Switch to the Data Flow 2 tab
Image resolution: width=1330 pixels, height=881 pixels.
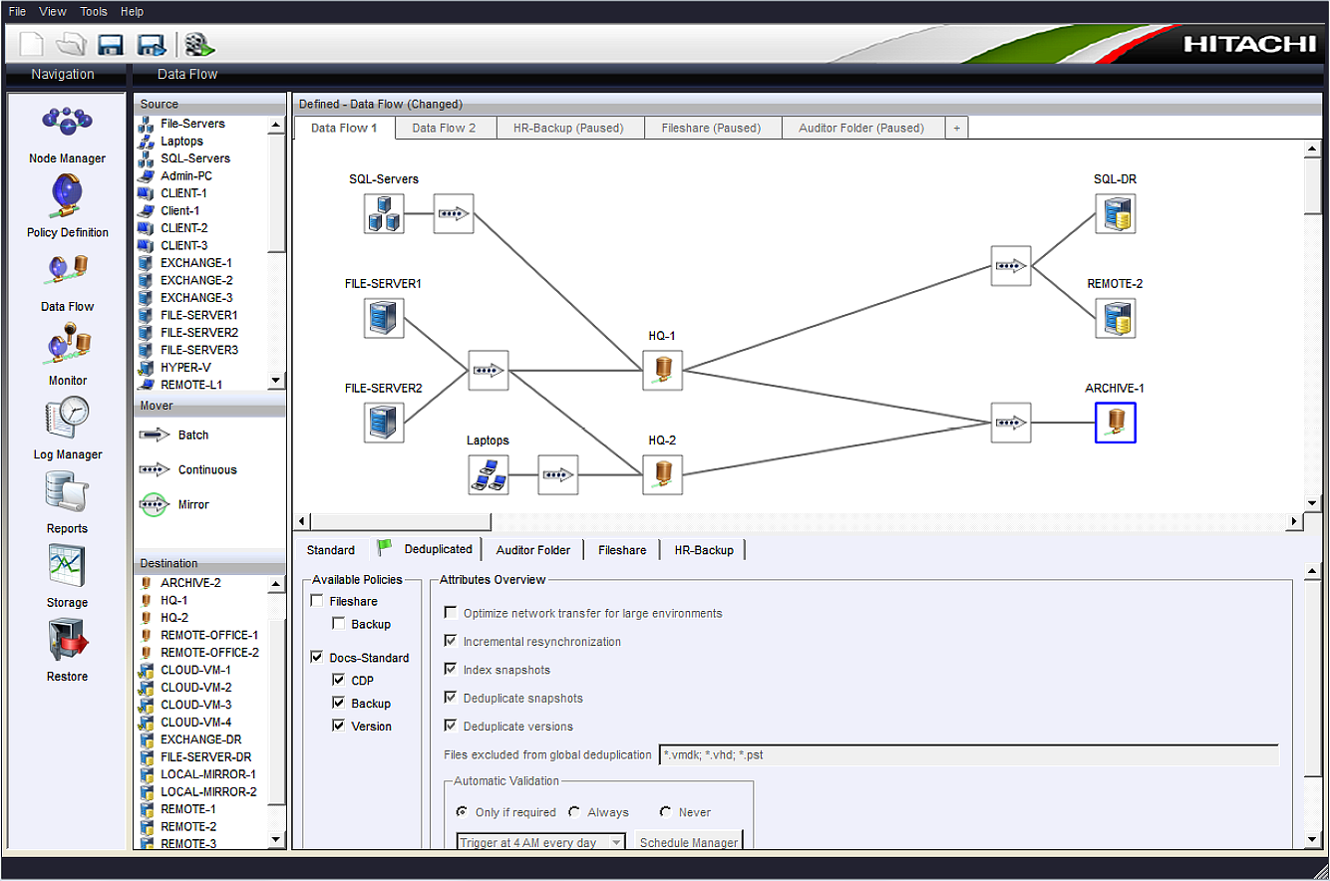click(444, 128)
